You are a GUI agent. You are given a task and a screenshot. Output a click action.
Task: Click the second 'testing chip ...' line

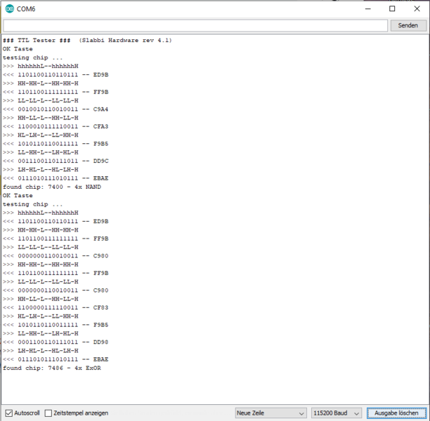coord(32,204)
